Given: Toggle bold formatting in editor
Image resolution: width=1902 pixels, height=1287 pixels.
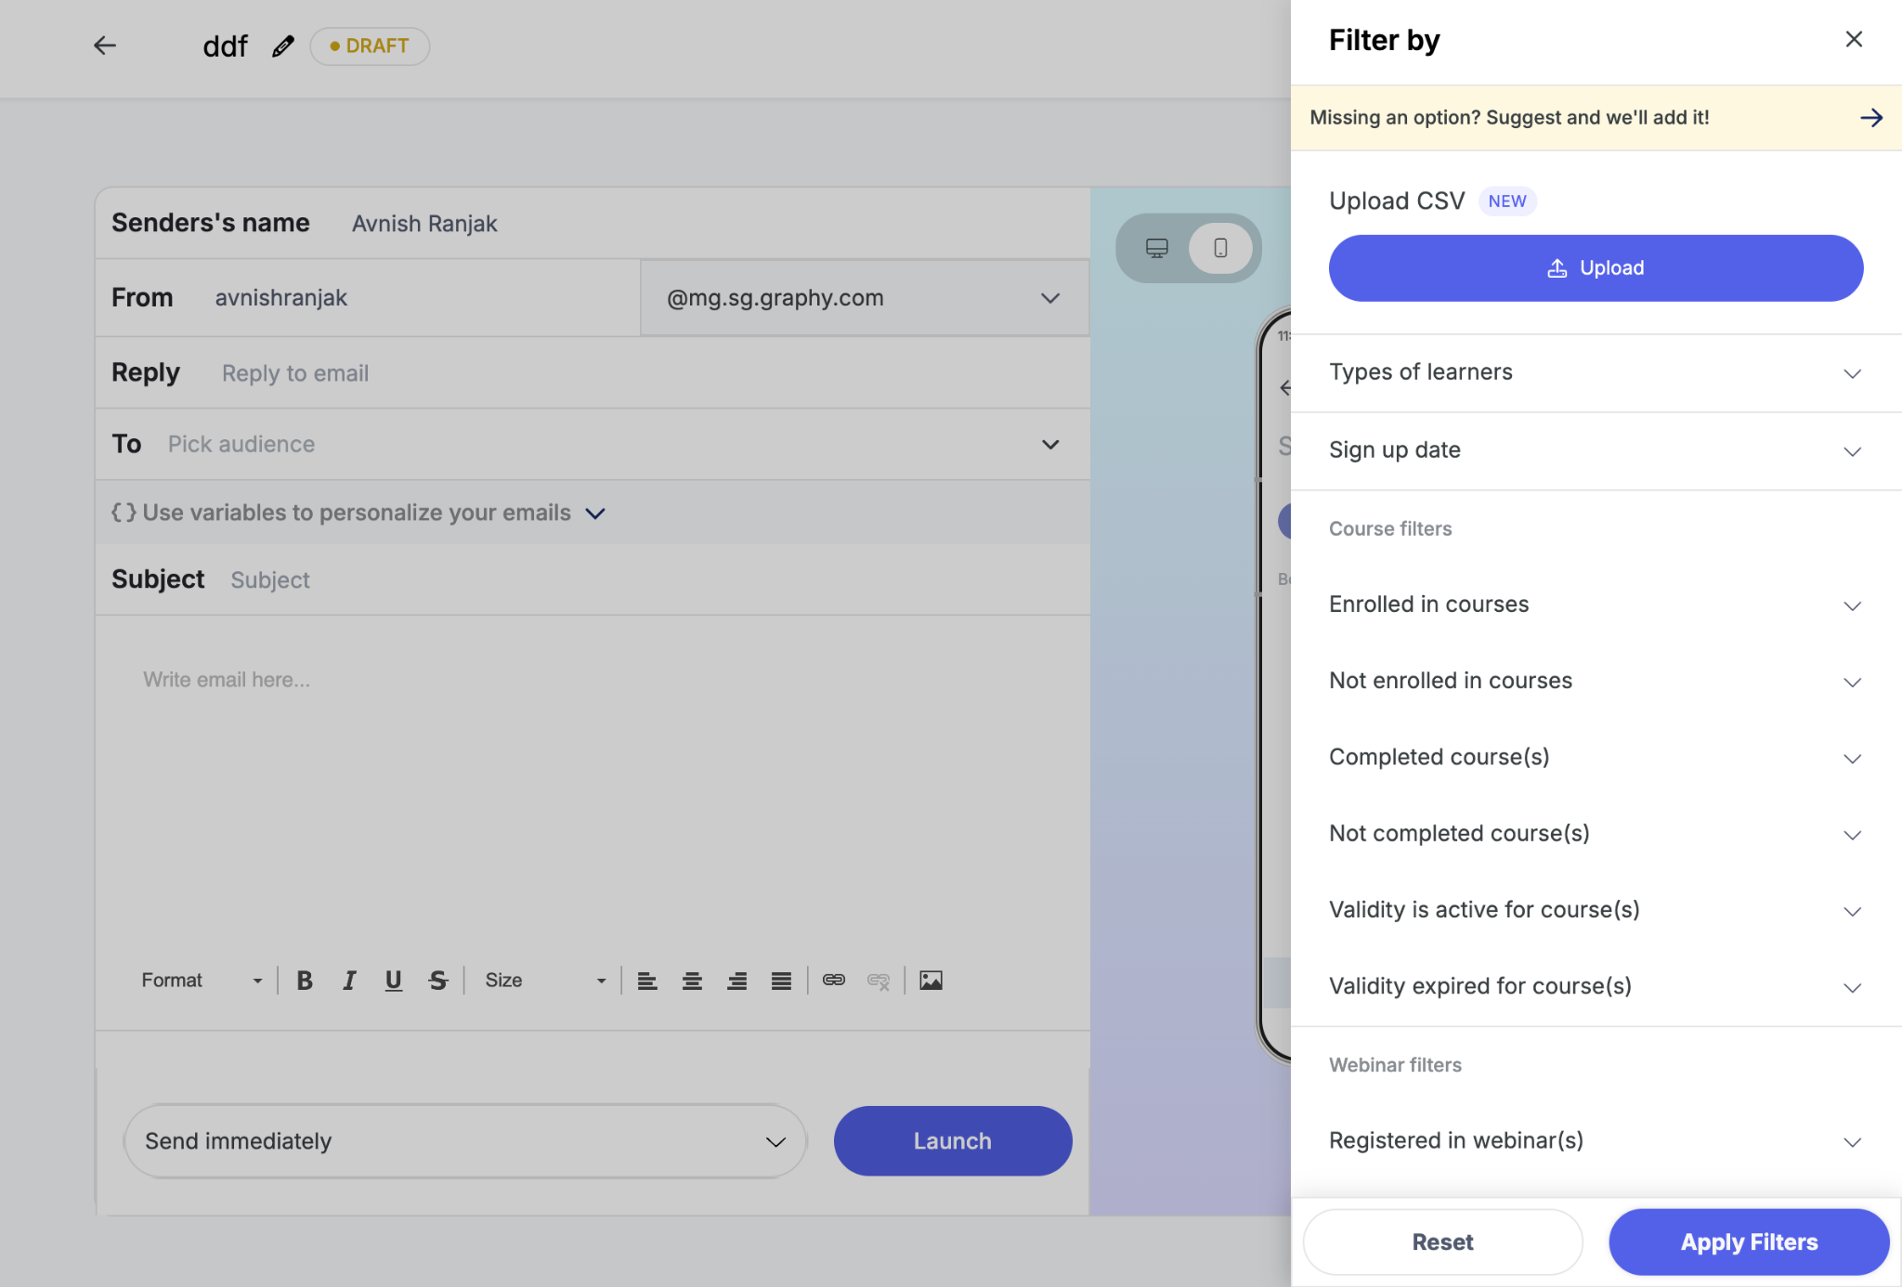Looking at the screenshot, I should (304, 981).
